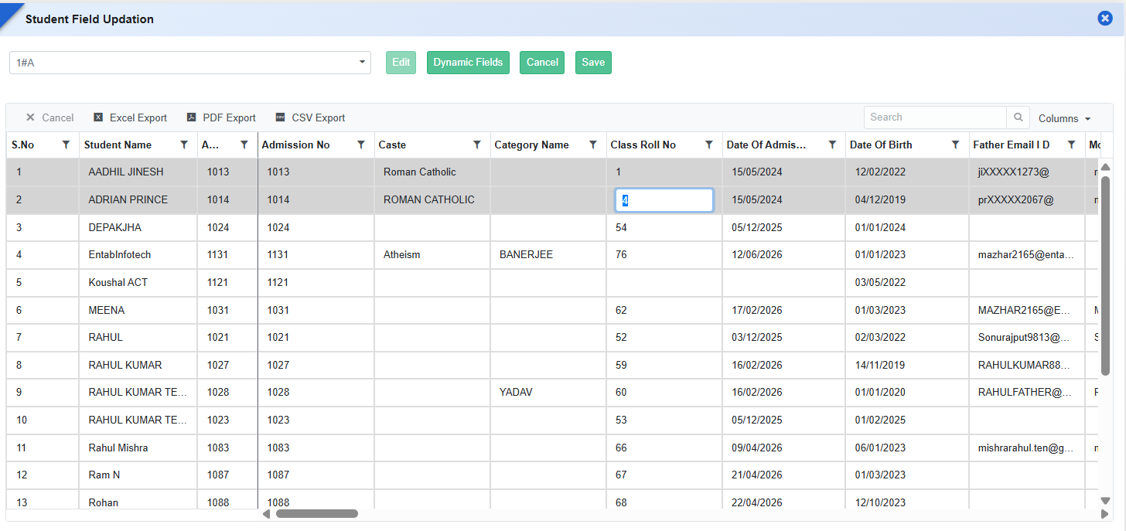Filter the Category Name column
Image resolution: width=1126 pixels, height=531 pixels.
(x=593, y=145)
